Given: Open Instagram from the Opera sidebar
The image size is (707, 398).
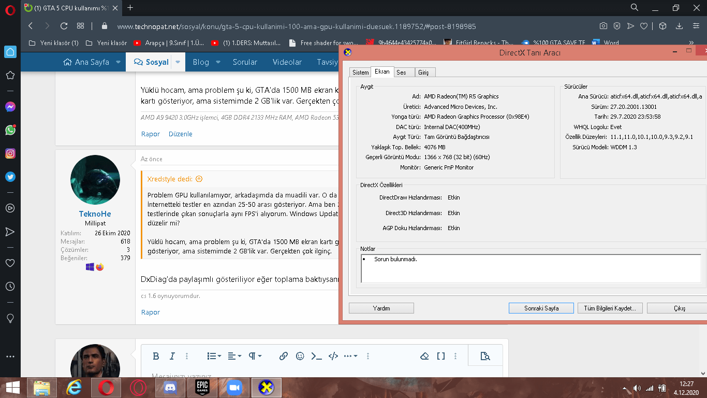Looking at the screenshot, I should coord(10,153).
